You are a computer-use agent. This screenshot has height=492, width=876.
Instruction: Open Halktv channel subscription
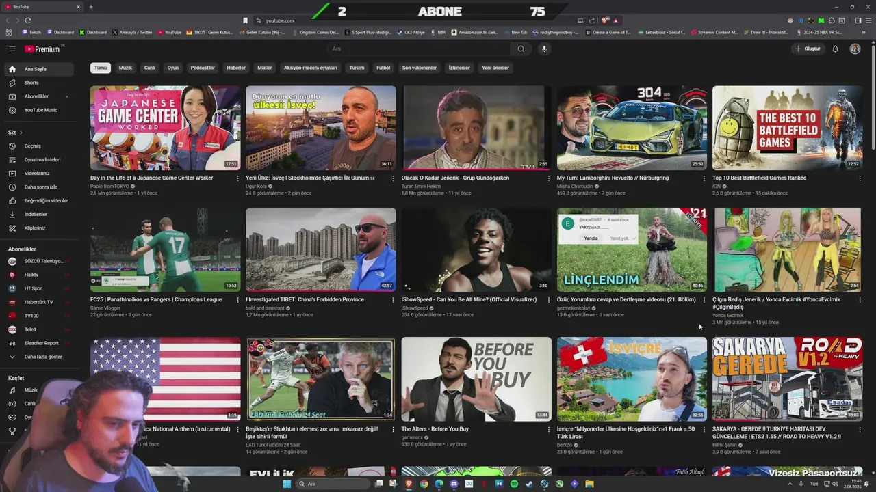[x=39, y=275]
